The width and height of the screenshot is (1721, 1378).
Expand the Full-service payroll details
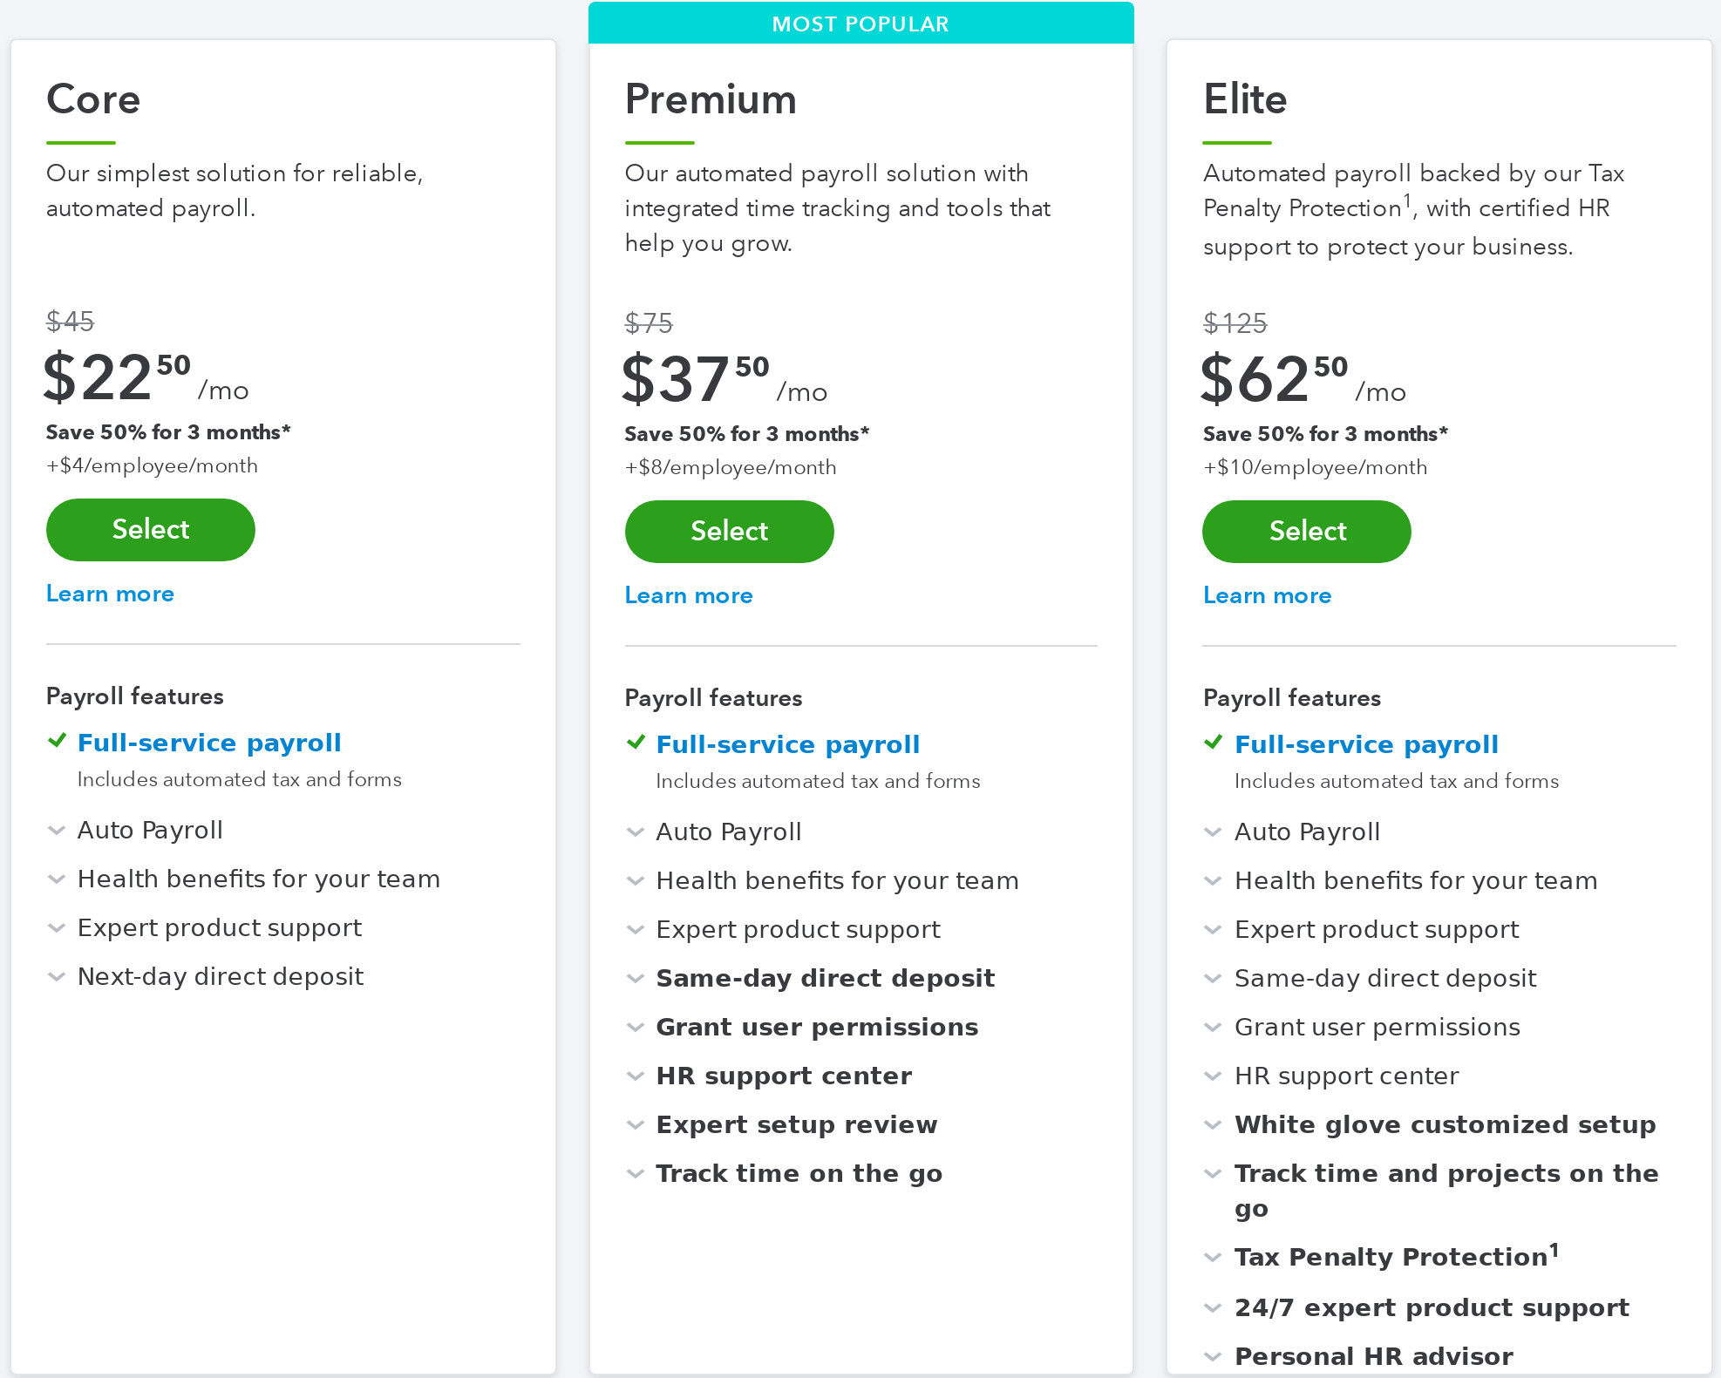pos(213,743)
